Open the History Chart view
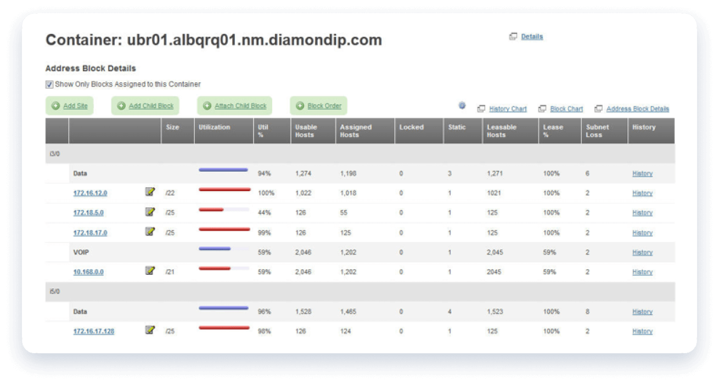 point(507,109)
